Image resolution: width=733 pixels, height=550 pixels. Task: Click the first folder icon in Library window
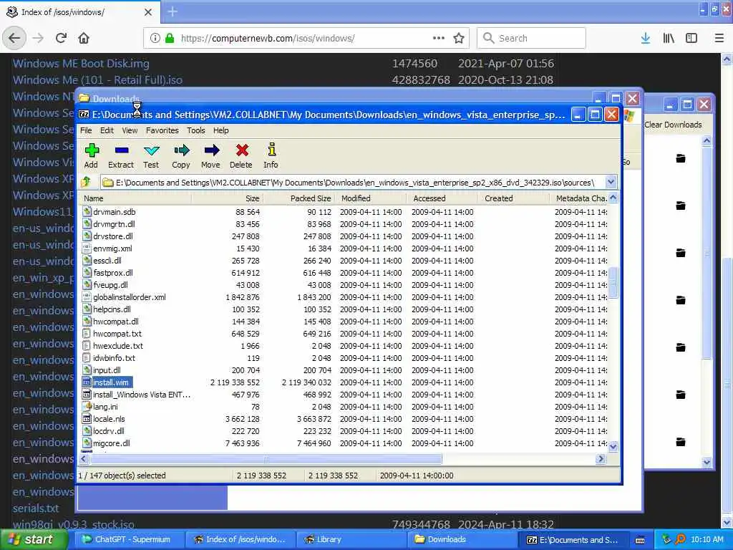[x=681, y=158]
